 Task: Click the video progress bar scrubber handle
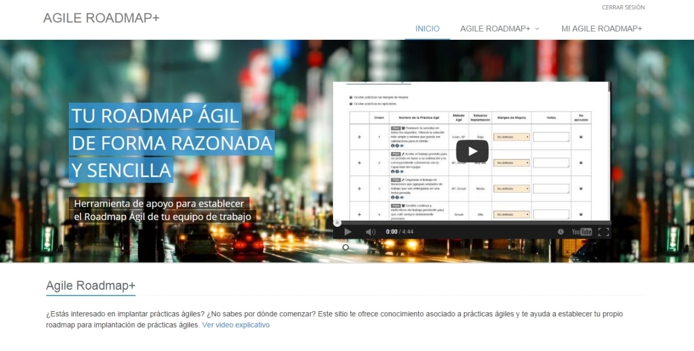tap(337, 223)
